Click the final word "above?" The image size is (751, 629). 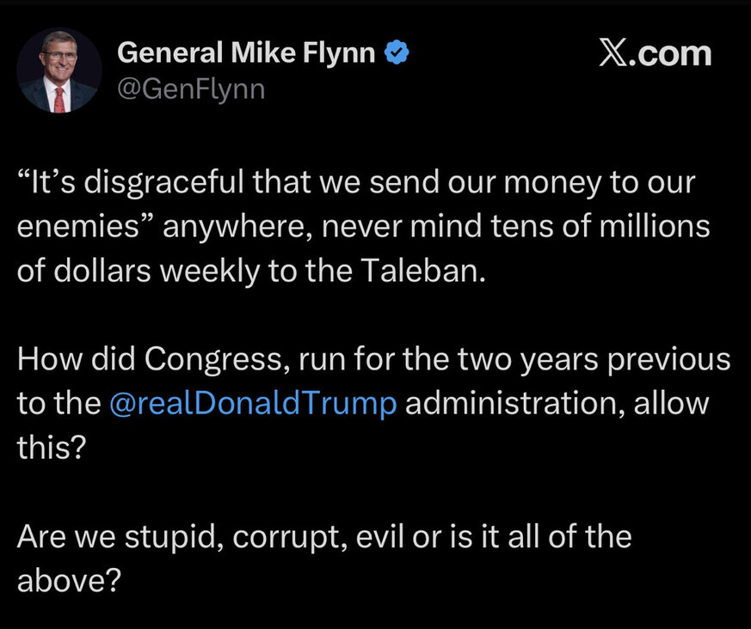(68, 582)
